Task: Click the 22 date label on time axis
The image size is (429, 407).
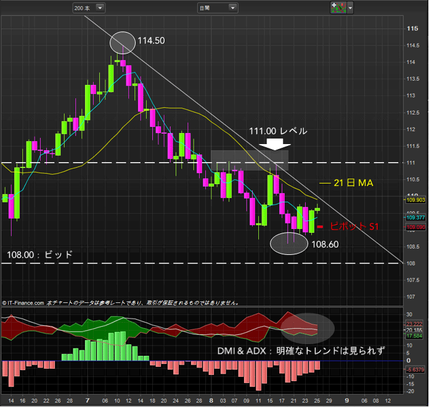Action: tap(46, 401)
